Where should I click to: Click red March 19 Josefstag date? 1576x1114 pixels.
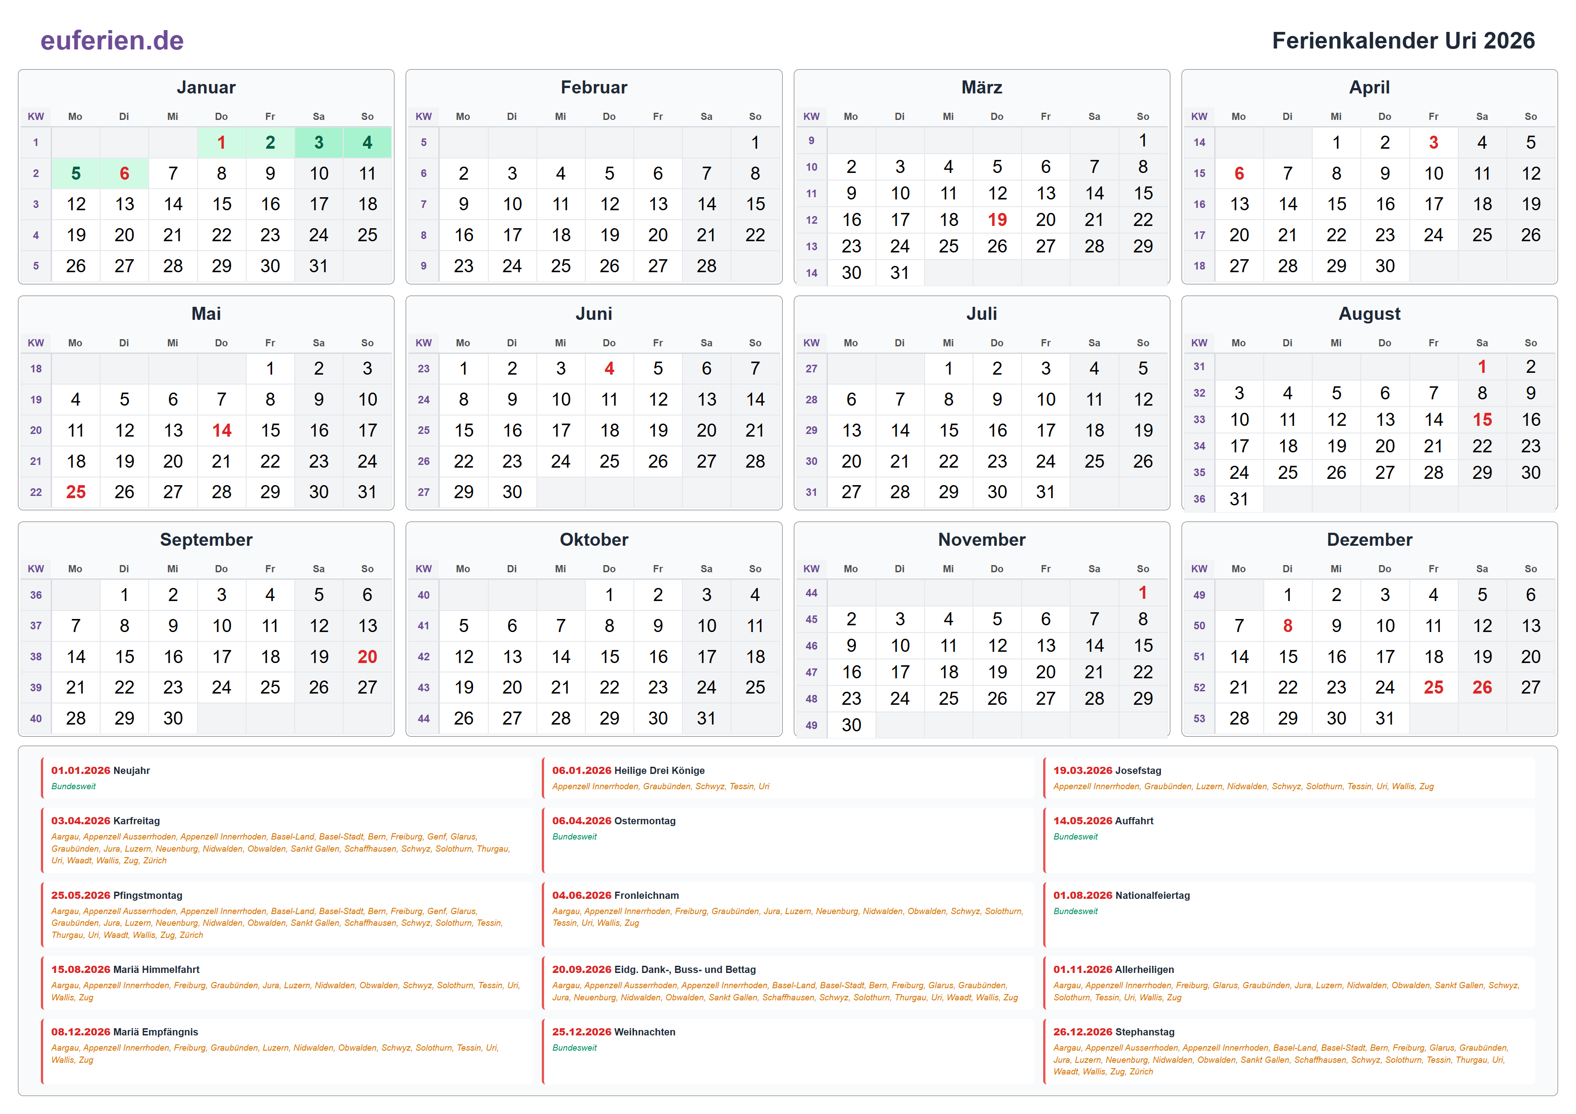tap(996, 220)
